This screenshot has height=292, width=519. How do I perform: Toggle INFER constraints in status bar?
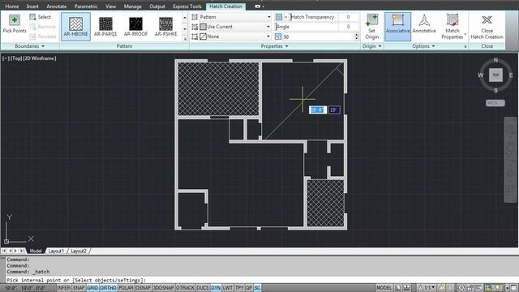64,288
